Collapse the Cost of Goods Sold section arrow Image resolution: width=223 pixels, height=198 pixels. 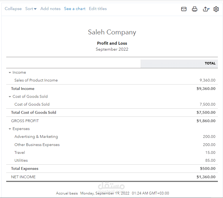coord(10,97)
